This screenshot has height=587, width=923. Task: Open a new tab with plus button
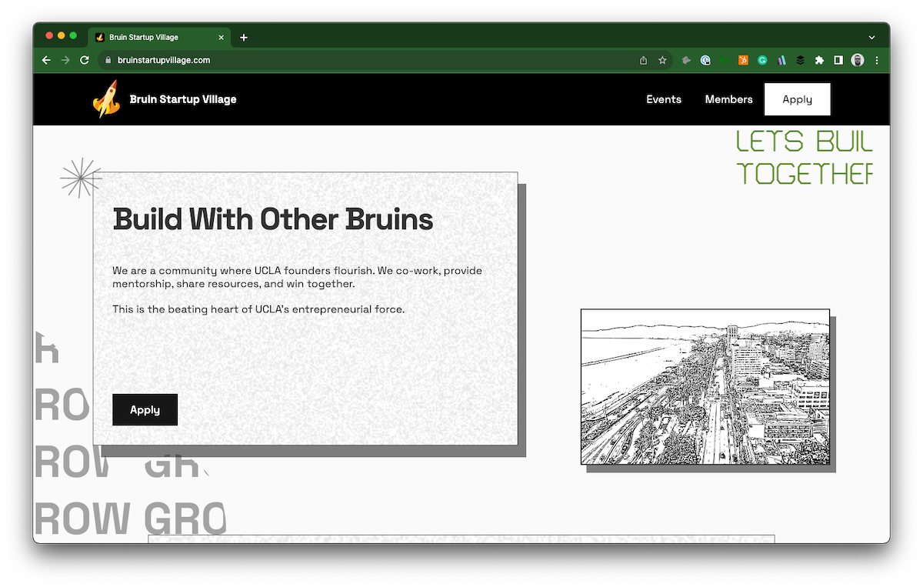tap(244, 37)
